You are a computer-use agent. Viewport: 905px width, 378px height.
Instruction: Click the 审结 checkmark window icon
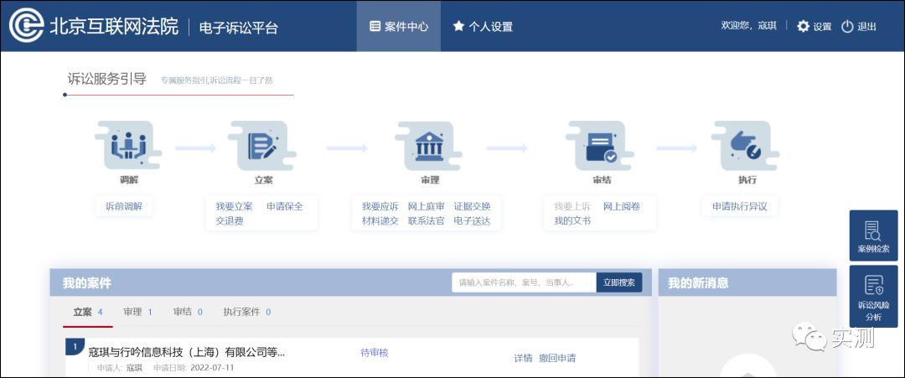pos(601,146)
